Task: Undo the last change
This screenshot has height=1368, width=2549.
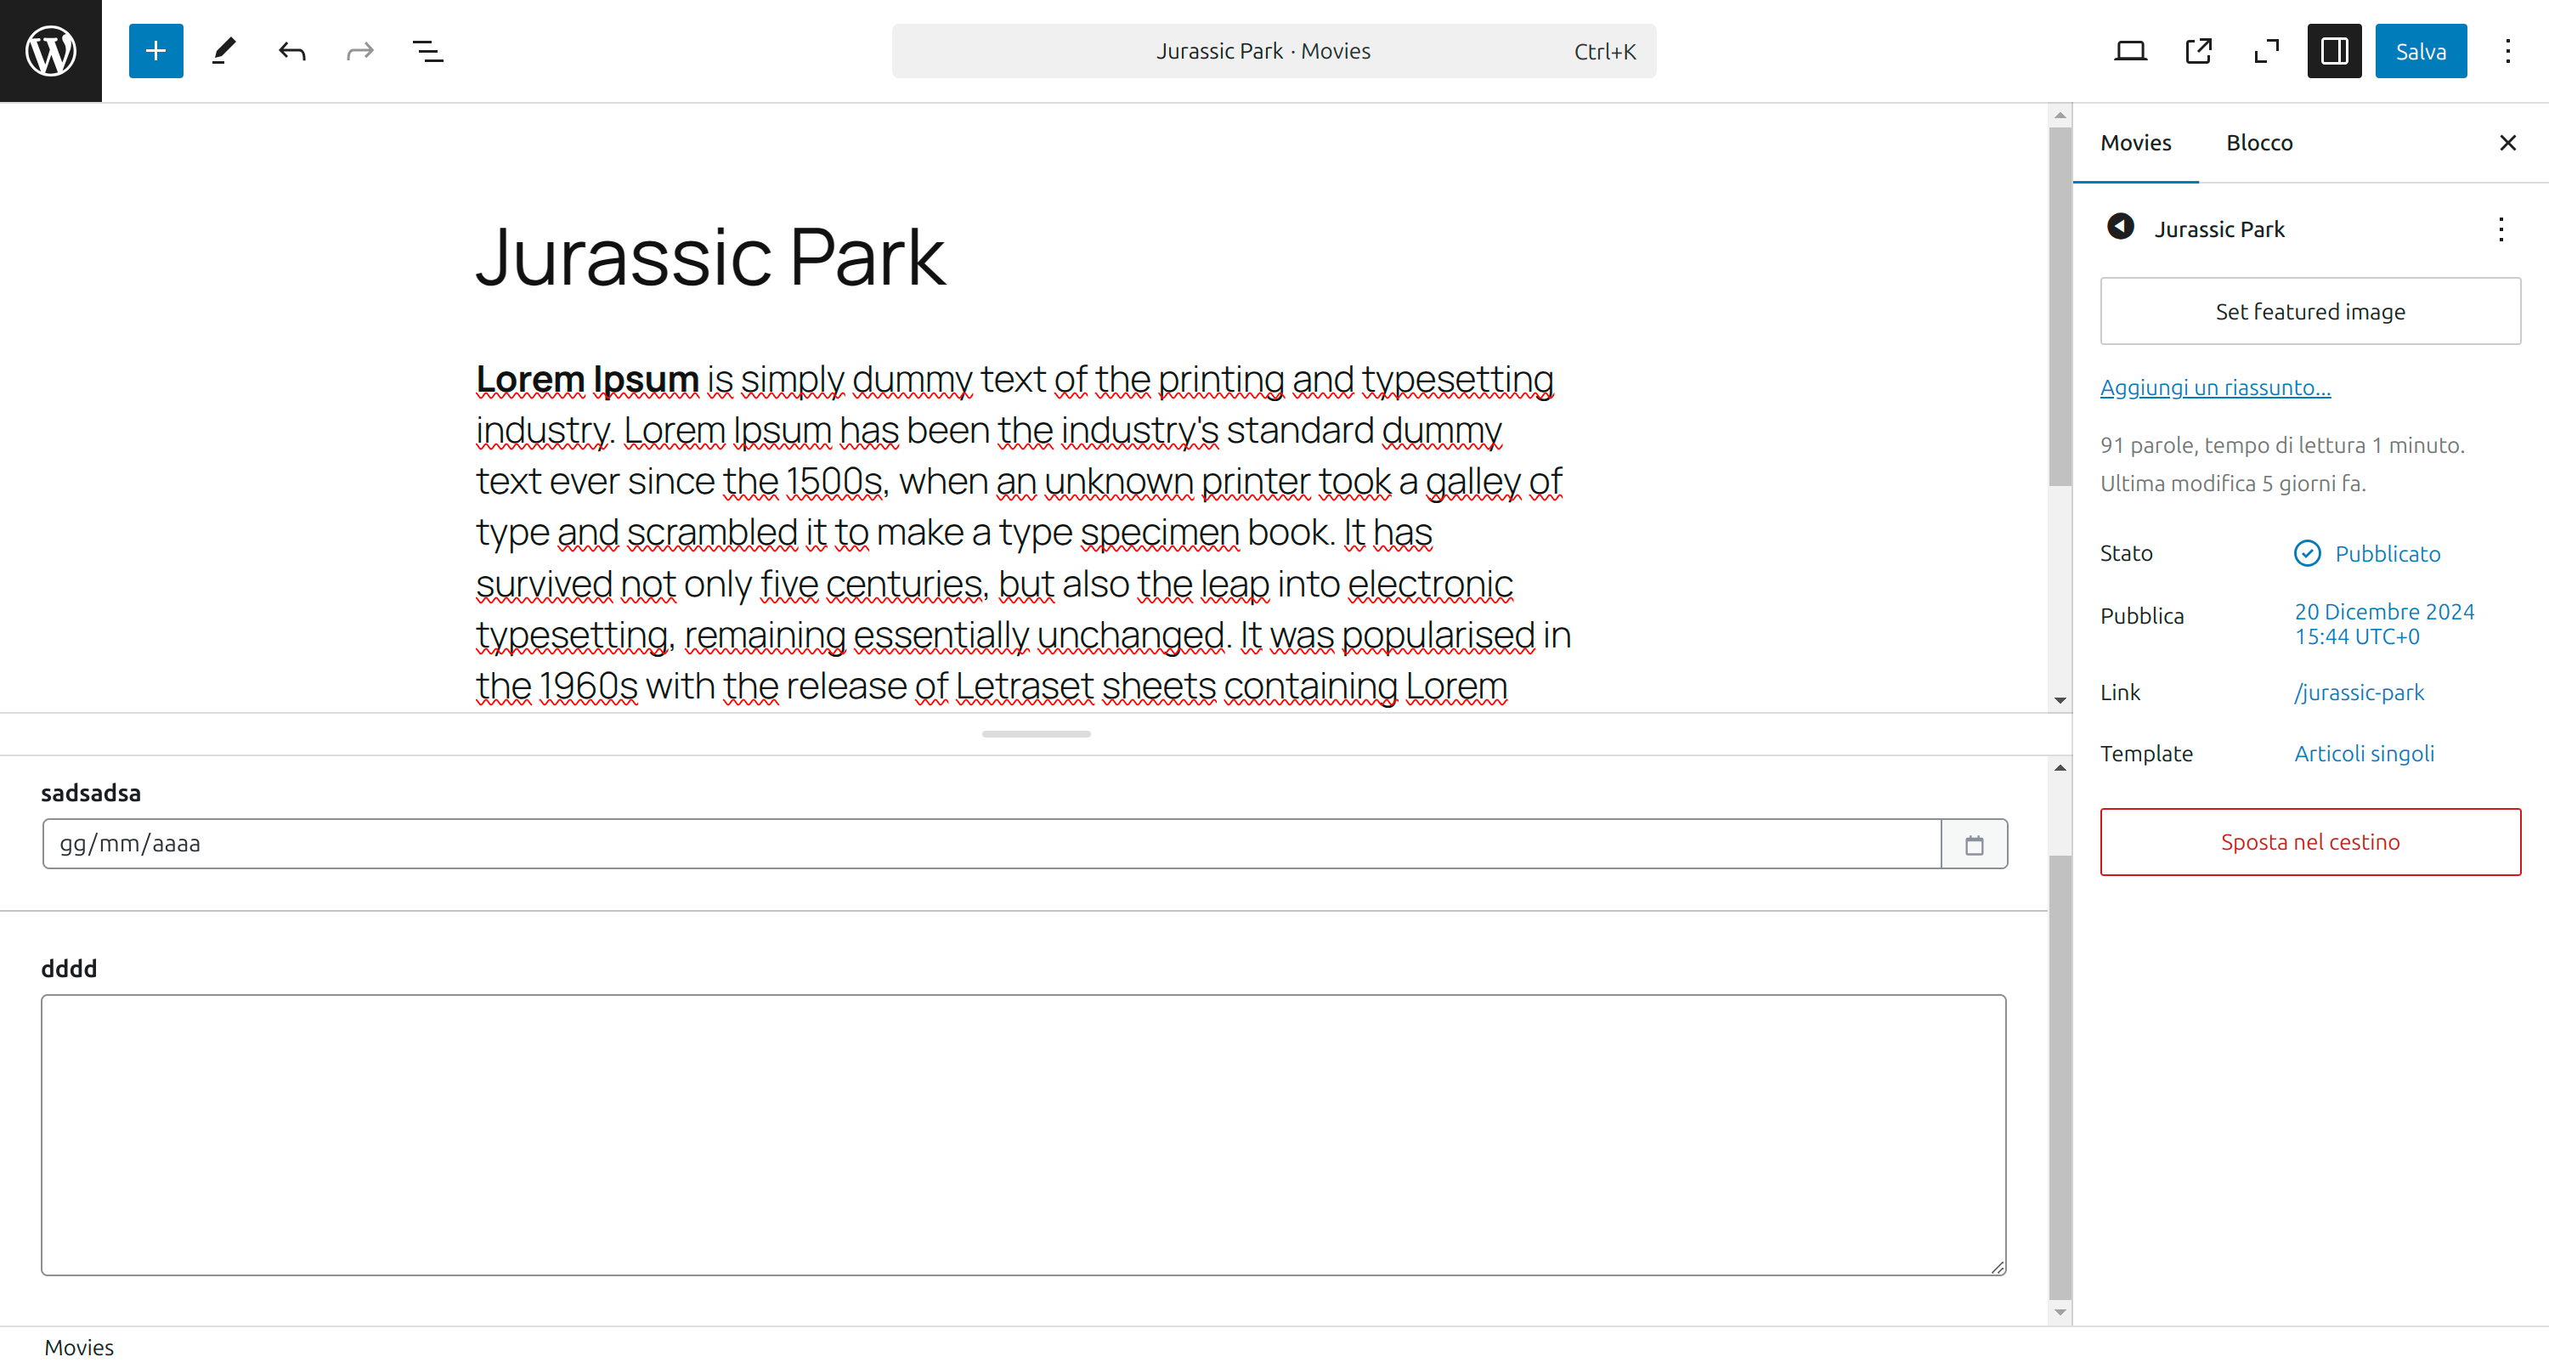Action: 292,50
